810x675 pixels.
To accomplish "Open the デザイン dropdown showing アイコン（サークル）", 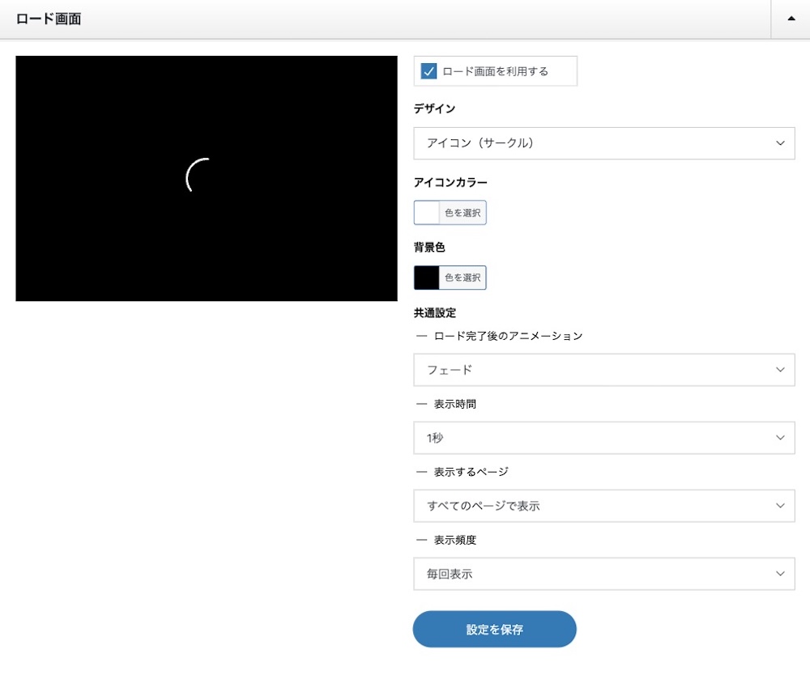I will pyautogui.click(x=604, y=143).
